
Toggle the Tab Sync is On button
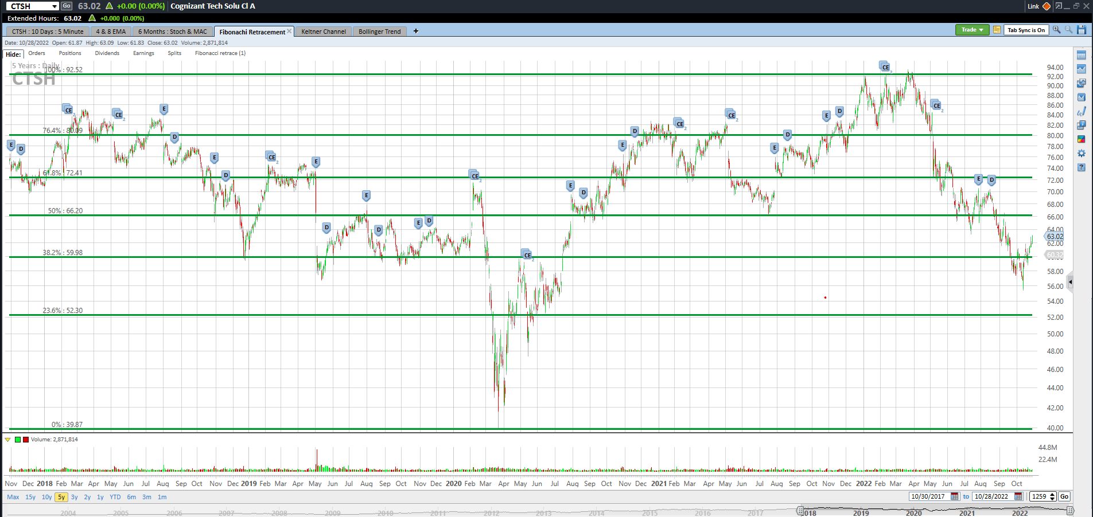(x=1026, y=30)
